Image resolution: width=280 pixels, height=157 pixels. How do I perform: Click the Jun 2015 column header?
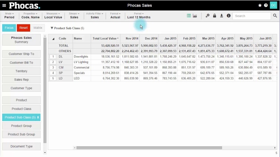click(x=263, y=38)
